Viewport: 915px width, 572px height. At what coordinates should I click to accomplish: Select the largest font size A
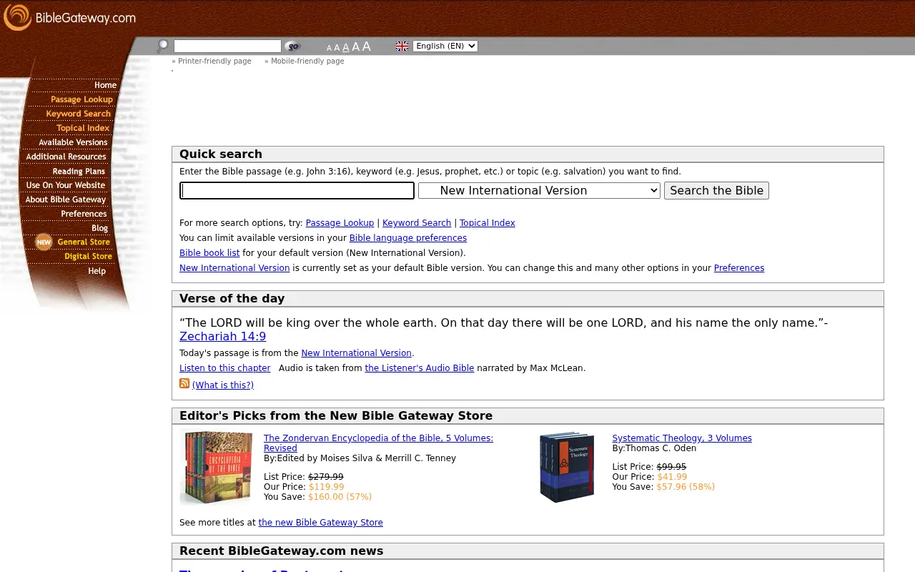click(x=366, y=46)
